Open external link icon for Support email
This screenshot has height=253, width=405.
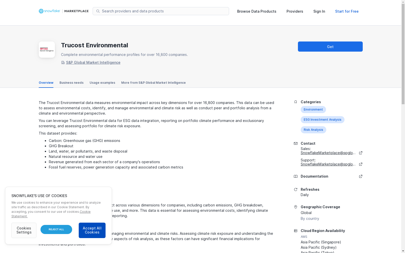coord(361,164)
